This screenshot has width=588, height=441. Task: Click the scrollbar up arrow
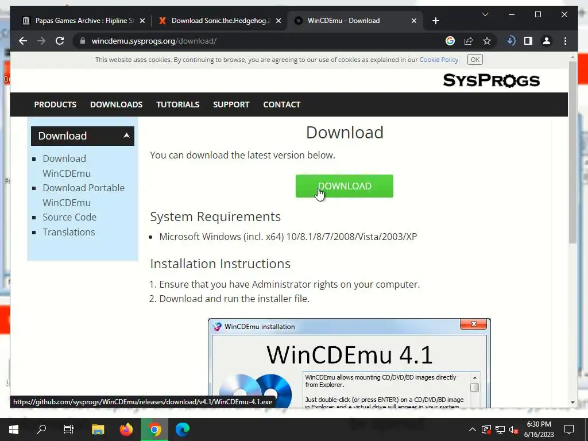pyautogui.click(x=572, y=57)
